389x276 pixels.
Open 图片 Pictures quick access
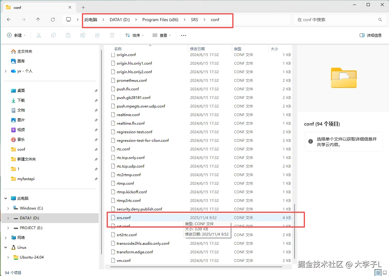pyautogui.click(x=18, y=120)
